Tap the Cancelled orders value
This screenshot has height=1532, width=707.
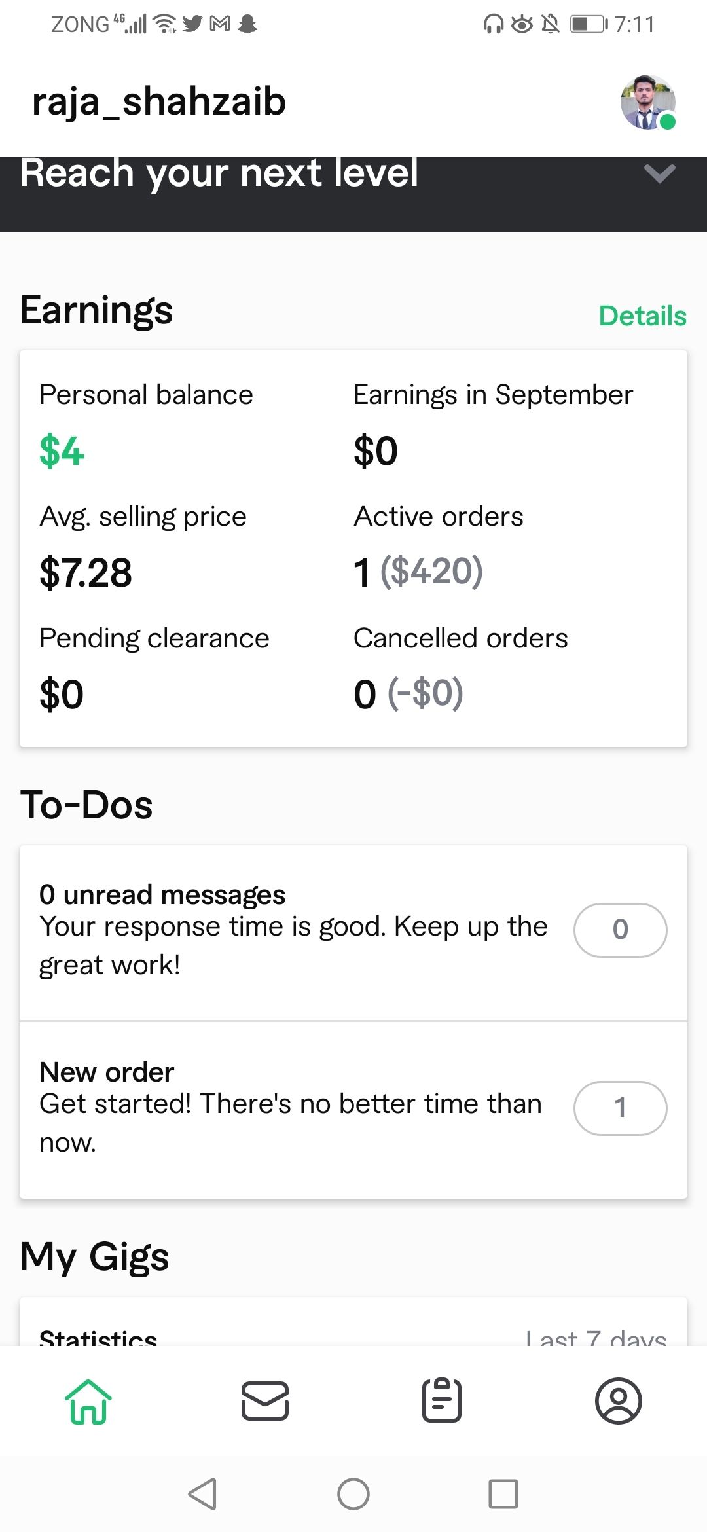tap(408, 694)
